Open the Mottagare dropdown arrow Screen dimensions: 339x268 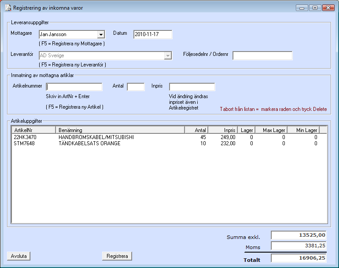pos(101,35)
